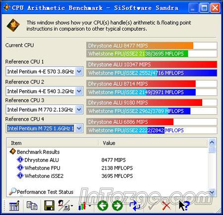
Task: Click the Value column header
Action: click(153, 143)
